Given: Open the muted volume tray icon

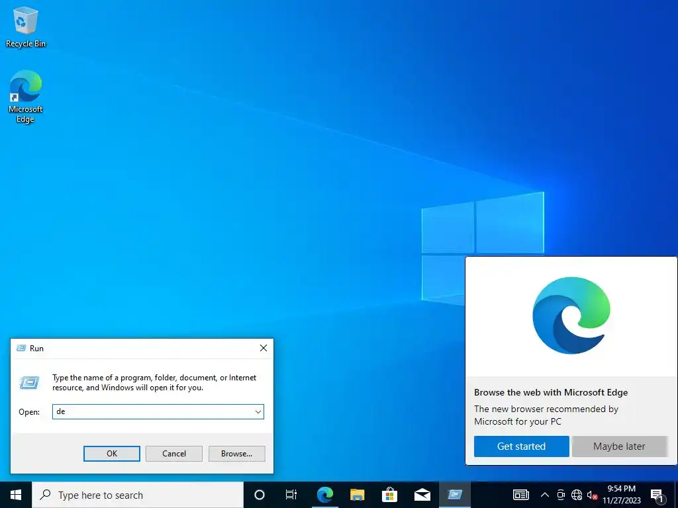Looking at the screenshot, I should 593,495.
